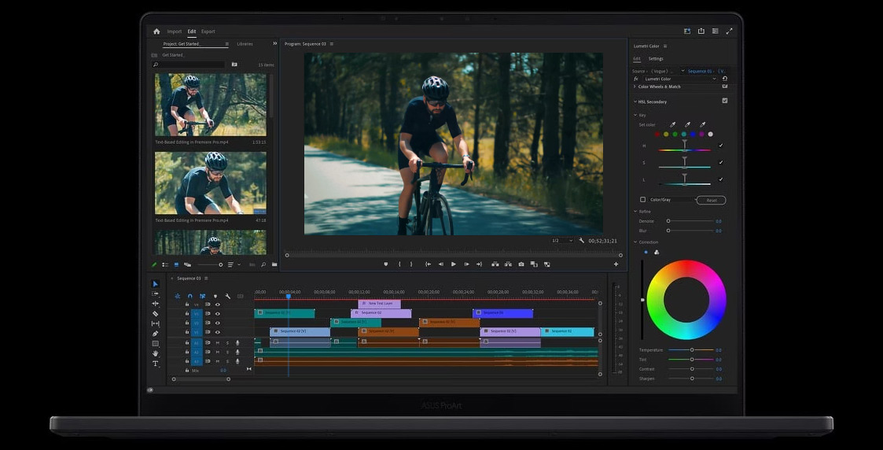Image resolution: width=883 pixels, height=450 pixels.
Task: Click Quick Export share icon
Action: [x=701, y=31]
